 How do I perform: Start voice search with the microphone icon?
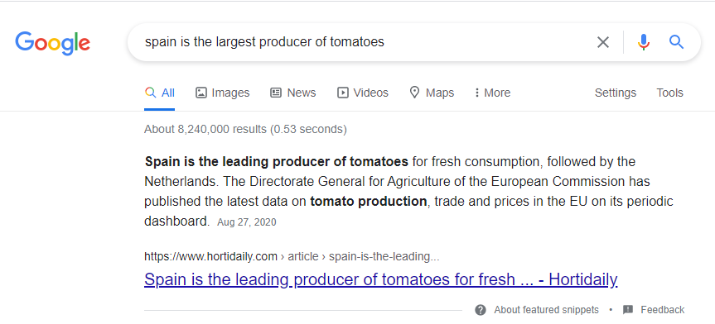(644, 42)
